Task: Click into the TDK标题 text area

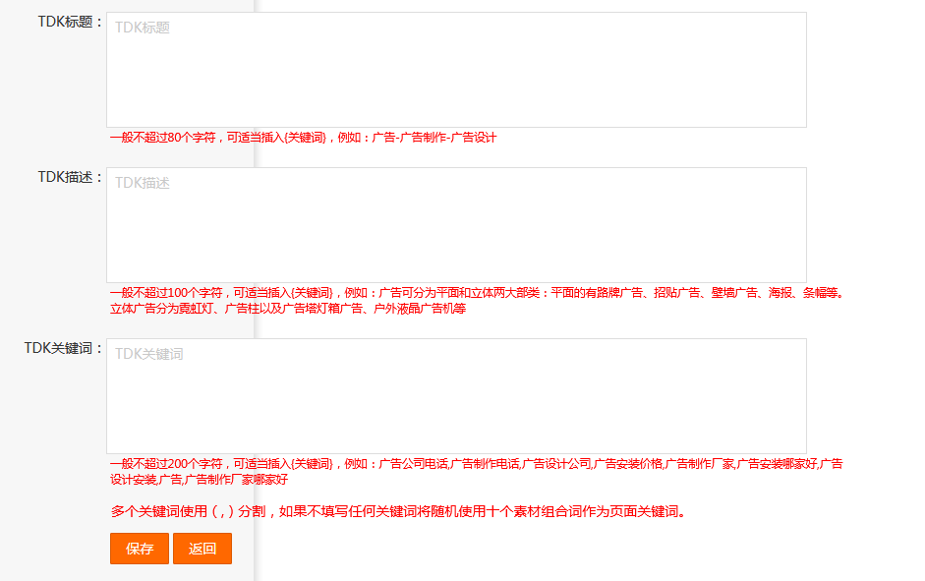Action: pos(456,70)
